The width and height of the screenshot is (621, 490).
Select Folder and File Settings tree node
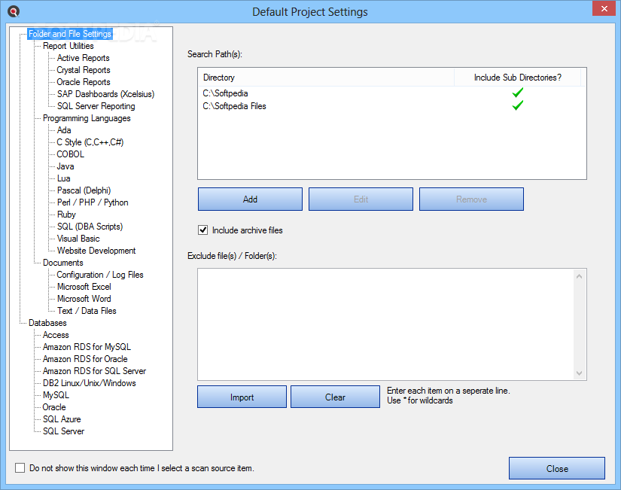pos(70,34)
